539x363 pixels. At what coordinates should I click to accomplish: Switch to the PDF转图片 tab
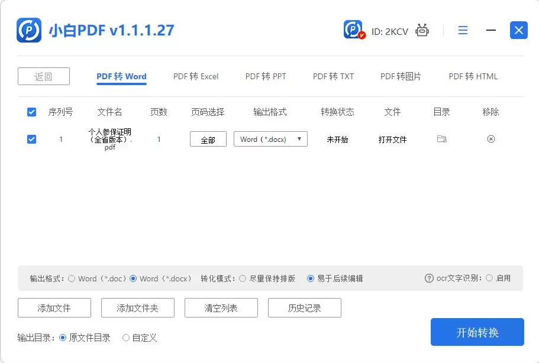tap(401, 76)
